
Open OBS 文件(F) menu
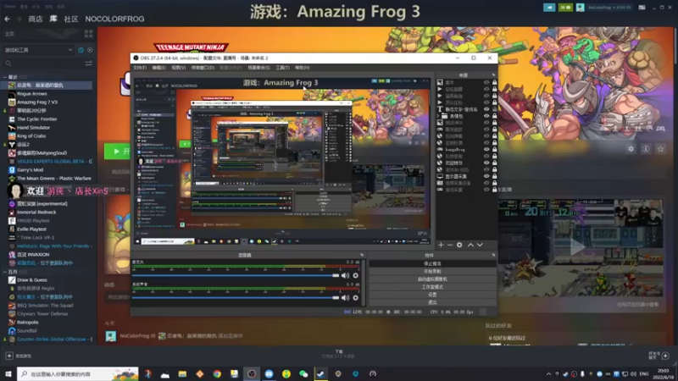pos(140,68)
